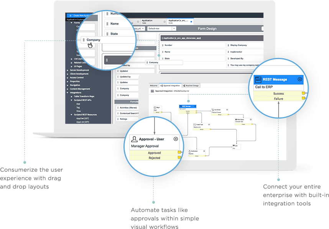The width and height of the screenshot is (329, 229).
Task: Click the remove icon on the Create Task node
Action: 209,124
